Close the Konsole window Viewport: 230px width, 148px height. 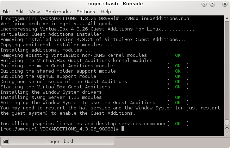tap(225, 4)
